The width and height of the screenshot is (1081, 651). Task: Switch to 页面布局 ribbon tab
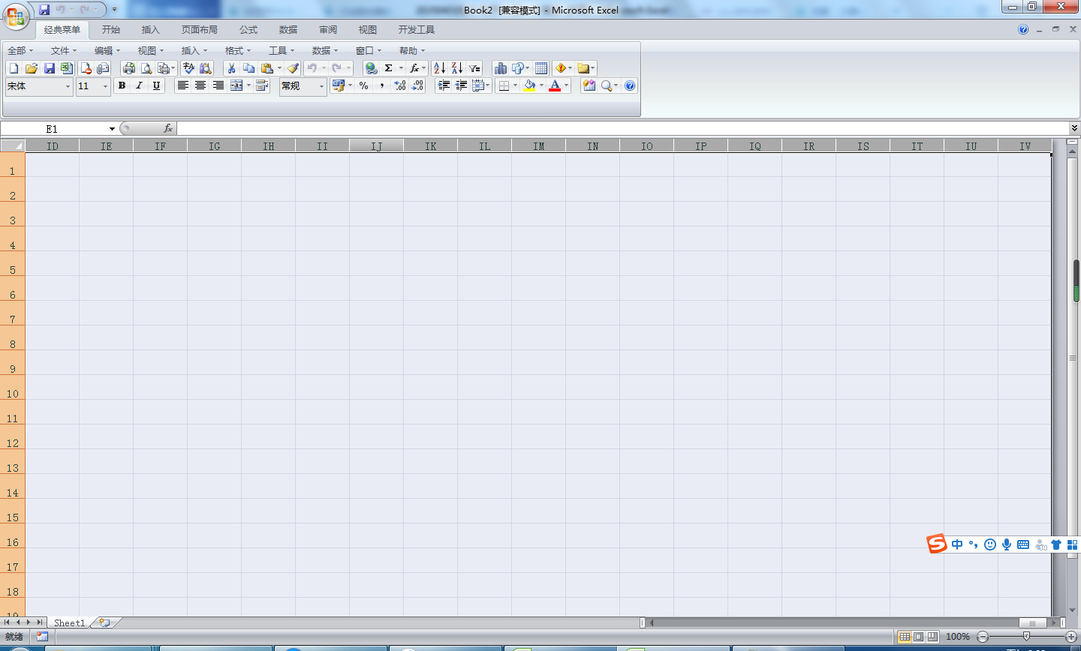tap(200, 30)
